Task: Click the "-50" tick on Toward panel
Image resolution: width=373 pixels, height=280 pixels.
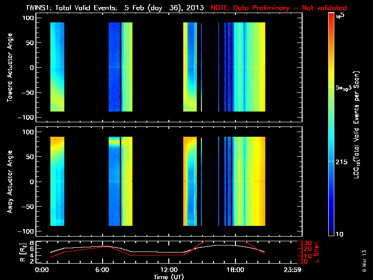Action: coord(28,92)
